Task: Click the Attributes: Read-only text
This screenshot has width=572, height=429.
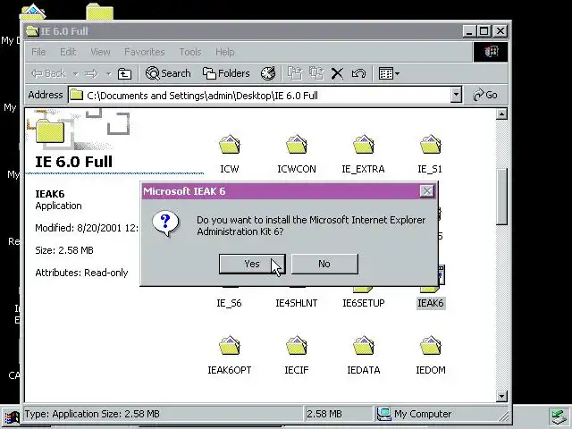Action: point(81,273)
